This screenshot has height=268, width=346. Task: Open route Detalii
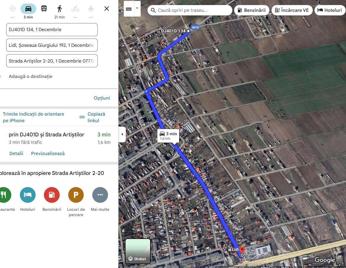pos(16,153)
